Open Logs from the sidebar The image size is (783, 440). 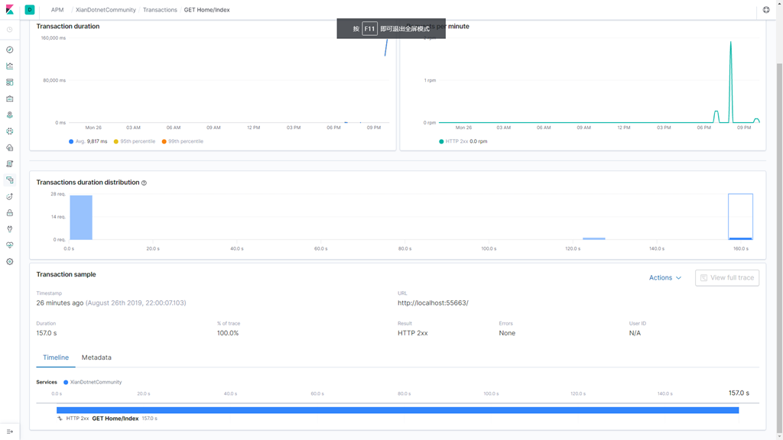coord(9,163)
